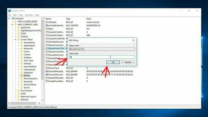
Task: Click the AppEvents folder icon
Action: pyautogui.click(x=18, y=28)
